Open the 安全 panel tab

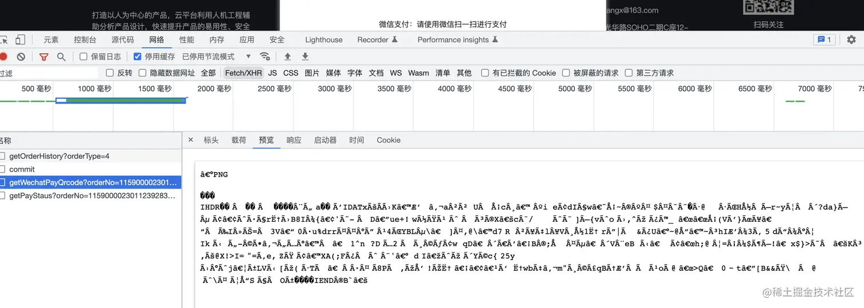tap(277, 40)
